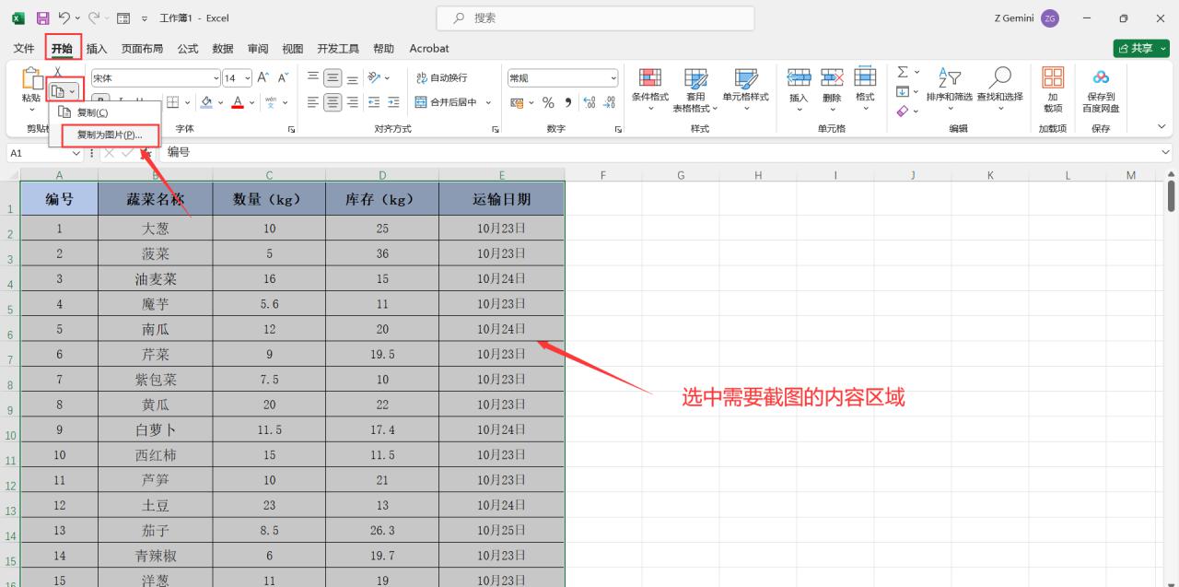This screenshot has width=1179, height=587.
Task: Switch to Acrobat tab
Action: point(429,48)
